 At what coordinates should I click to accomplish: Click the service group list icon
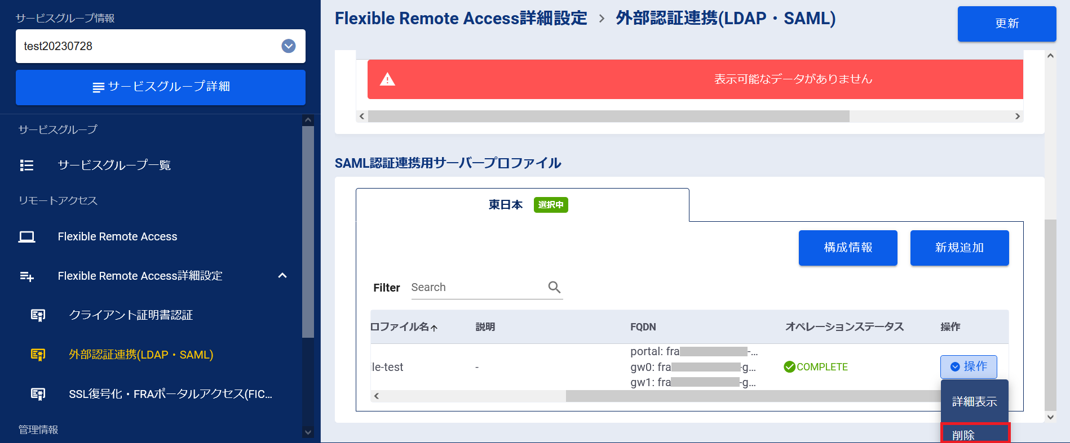pos(26,165)
